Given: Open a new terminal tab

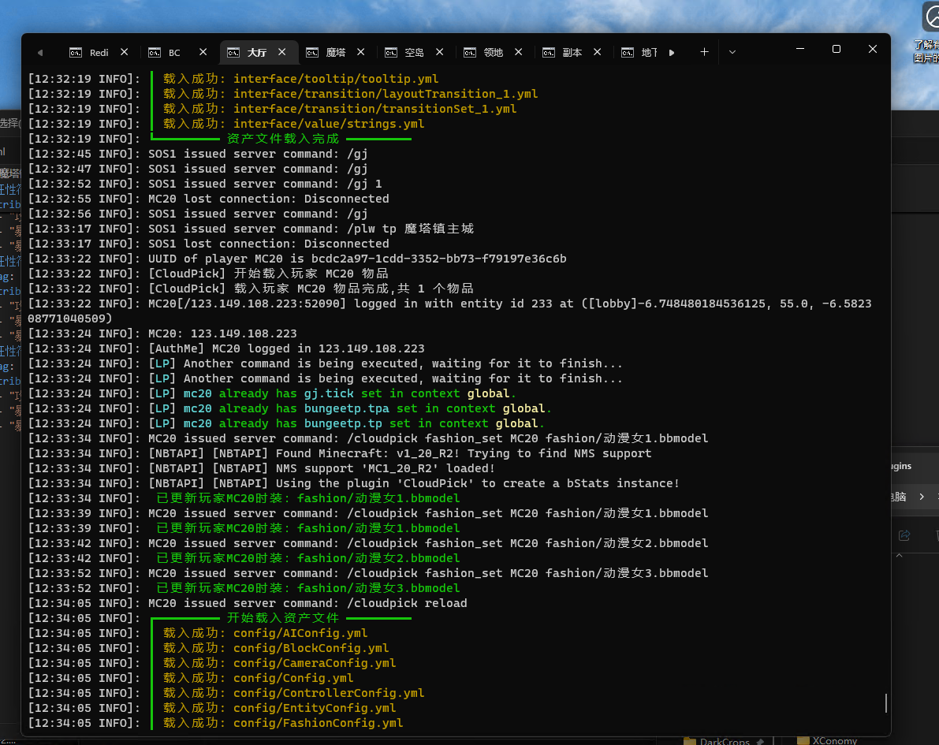Looking at the screenshot, I should tap(704, 52).
